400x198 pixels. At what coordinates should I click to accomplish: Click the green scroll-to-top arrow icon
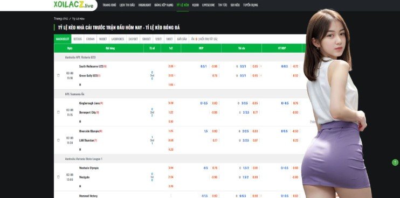click(x=395, y=162)
